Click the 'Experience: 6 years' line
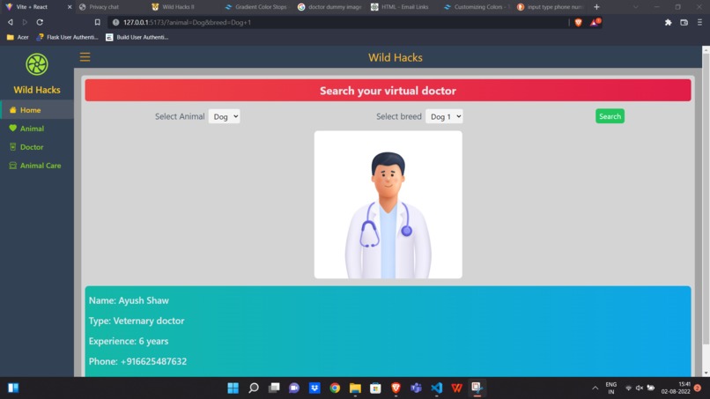The width and height of the screenshot is (710, 399). (129, 341)
